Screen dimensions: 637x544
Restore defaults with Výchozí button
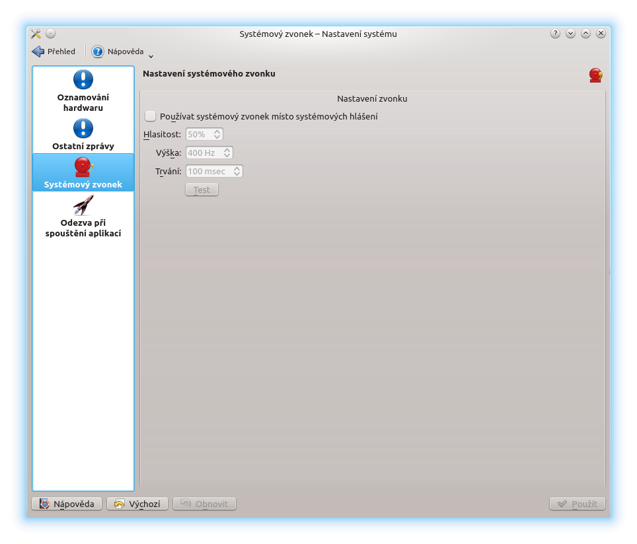click(137, 504)
